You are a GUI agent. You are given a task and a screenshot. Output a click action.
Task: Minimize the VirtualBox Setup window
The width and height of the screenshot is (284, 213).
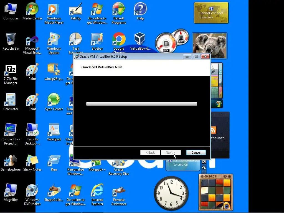187,57
